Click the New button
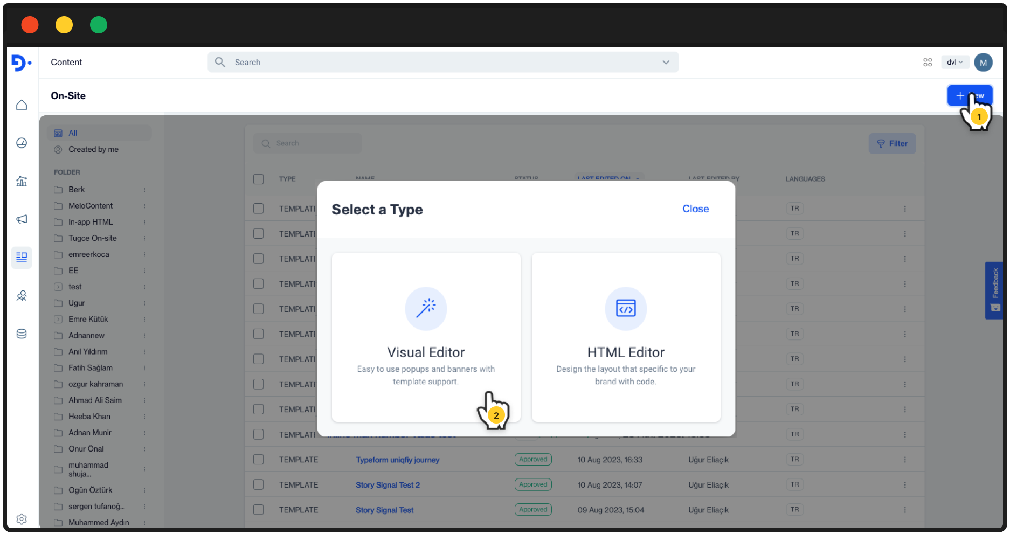This screenshot has height=534, width=1010. (x=970, y=95)
